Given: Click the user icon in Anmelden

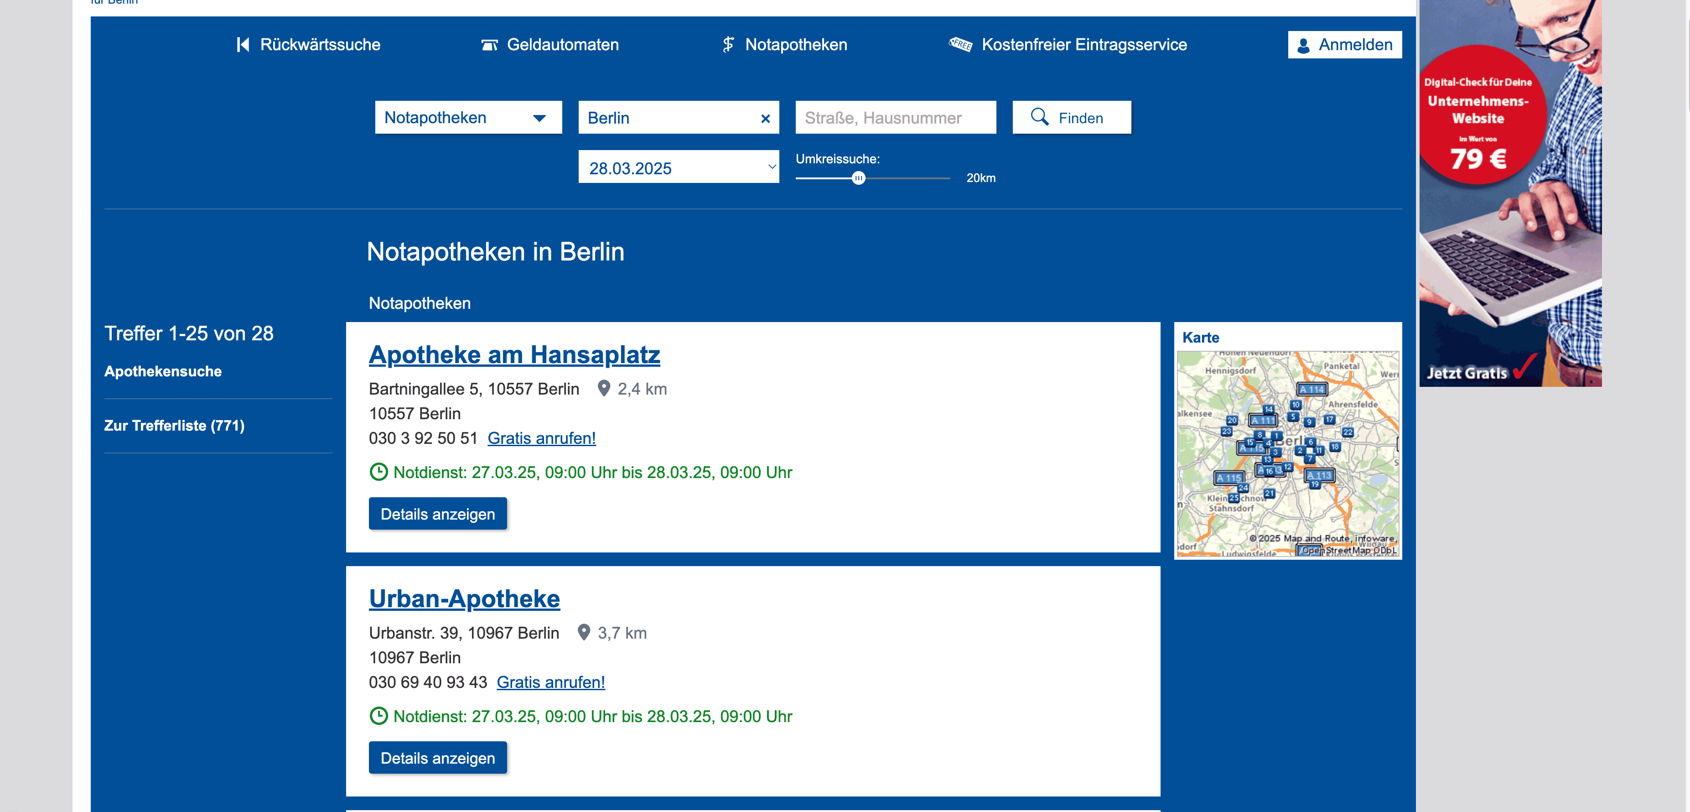Looking at the screenshot, I should 1304,45.
